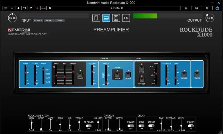The height and width of the screenshot is (134, 223).
Task: Click the plus zoom-in button in toolbar
Action: (18, 8)
